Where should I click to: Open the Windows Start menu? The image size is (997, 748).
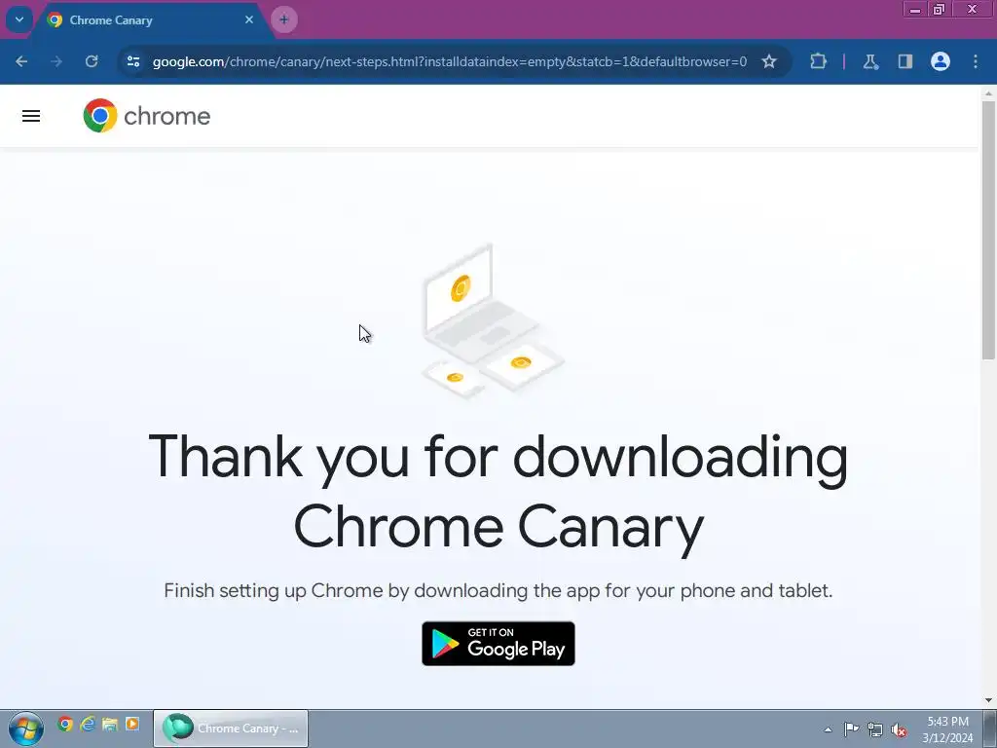pos(25,729)
